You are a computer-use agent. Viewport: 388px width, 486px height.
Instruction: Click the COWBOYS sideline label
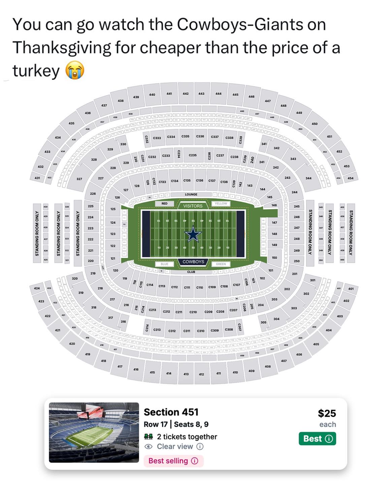tap(193, 262)
